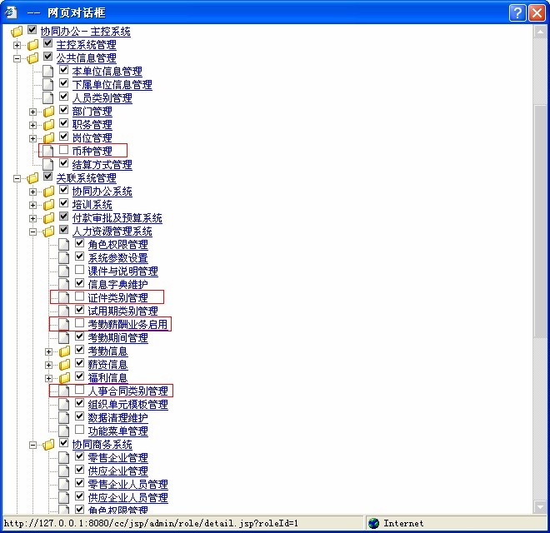Click the folder icon beside 协同办公系统
Viewport: 550px width, 533px height.
tap(49, 192)
